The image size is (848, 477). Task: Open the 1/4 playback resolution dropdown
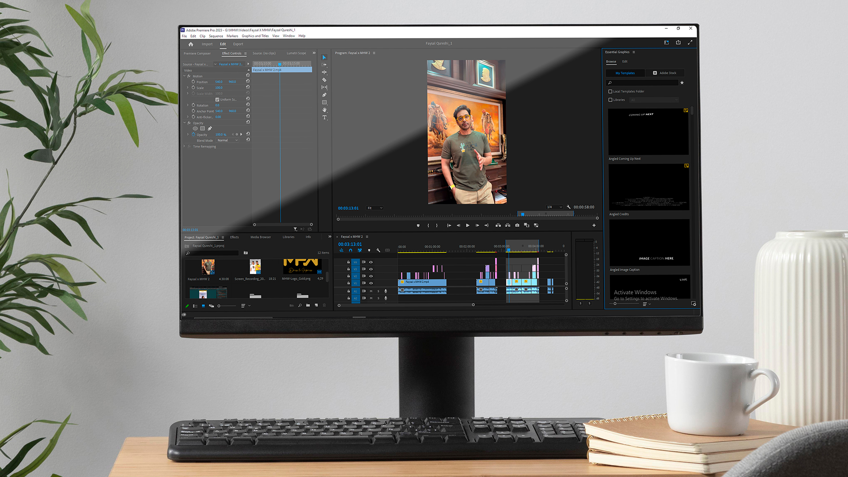554,207
